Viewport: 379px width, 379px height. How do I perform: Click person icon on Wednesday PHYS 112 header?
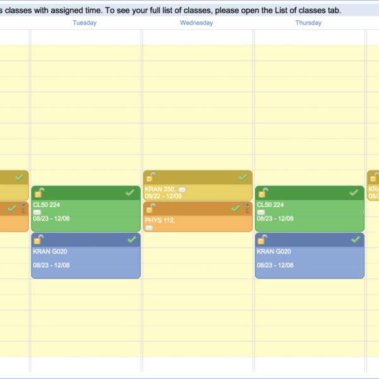pyautogui.click(x=246, y=208)
